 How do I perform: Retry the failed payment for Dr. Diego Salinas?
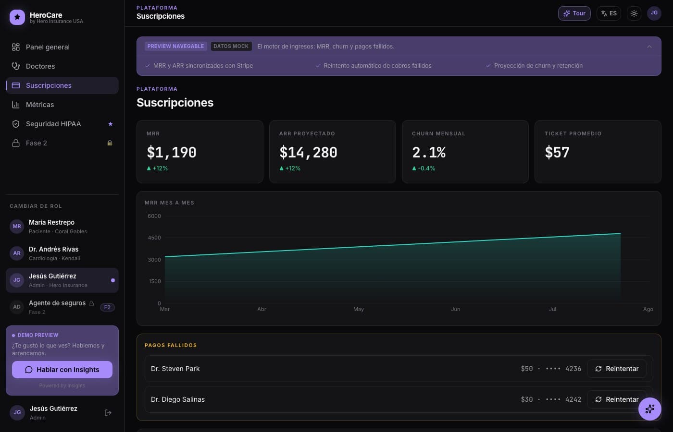pyautogui.click(x=617, y=399)
